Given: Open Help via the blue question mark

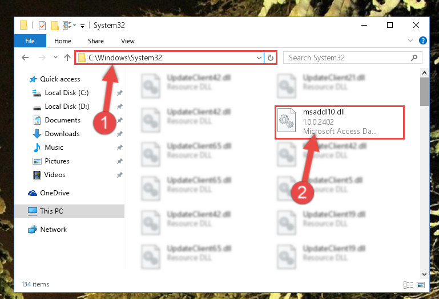Looking at the screenshot, I should pos(423,41).
